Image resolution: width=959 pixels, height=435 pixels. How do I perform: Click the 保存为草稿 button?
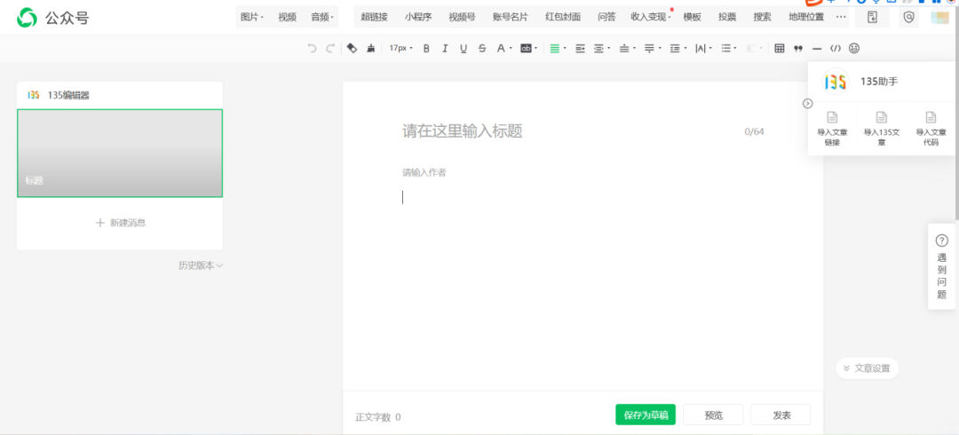[x=646, y=415]
